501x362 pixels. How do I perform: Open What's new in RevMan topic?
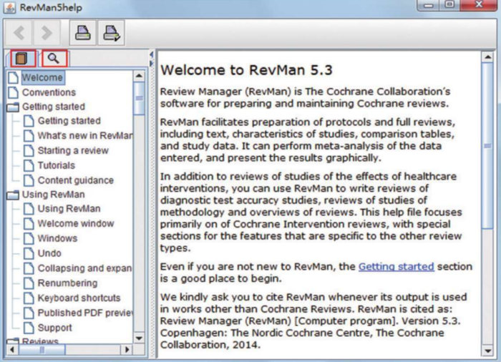[85, 135]
